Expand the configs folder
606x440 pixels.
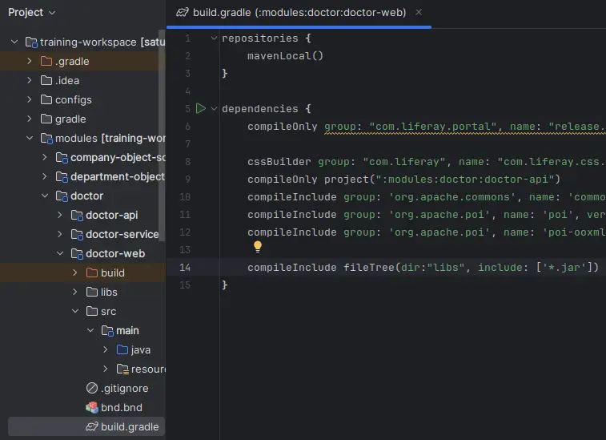[30, 99]
